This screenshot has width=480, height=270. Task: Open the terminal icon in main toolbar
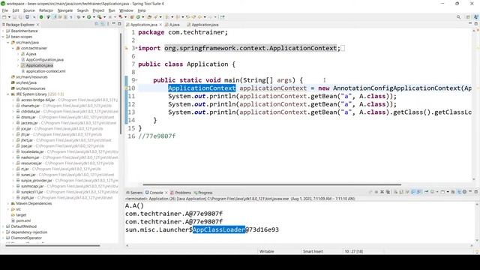point(28,17)
